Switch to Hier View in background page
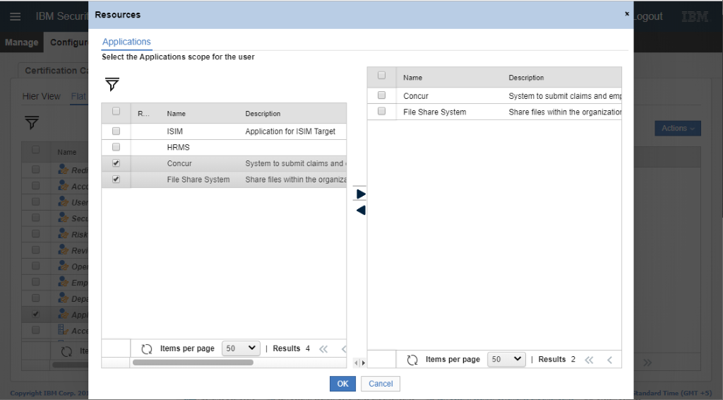The width and height of the screenshot is (723, 400). coord(42,96)
